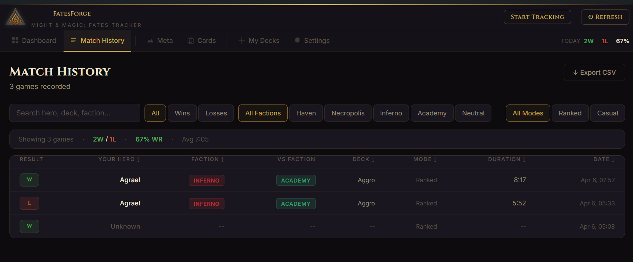This screenshot has width=633, height=262.
Task: Click the Settings gear icon
Action: pyautogui.click(x=297, y=40)
